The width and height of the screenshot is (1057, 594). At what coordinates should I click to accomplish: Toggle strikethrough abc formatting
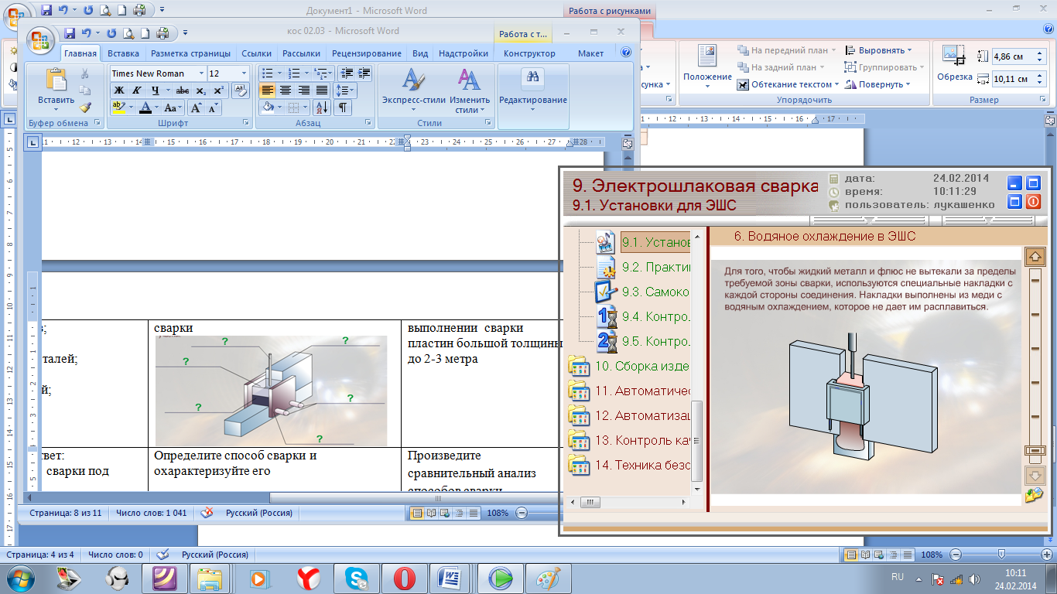[183, 90]
